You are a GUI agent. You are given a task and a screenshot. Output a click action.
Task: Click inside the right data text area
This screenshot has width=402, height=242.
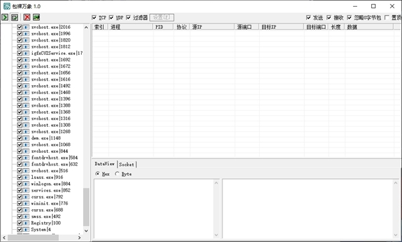tap(308, 209)
